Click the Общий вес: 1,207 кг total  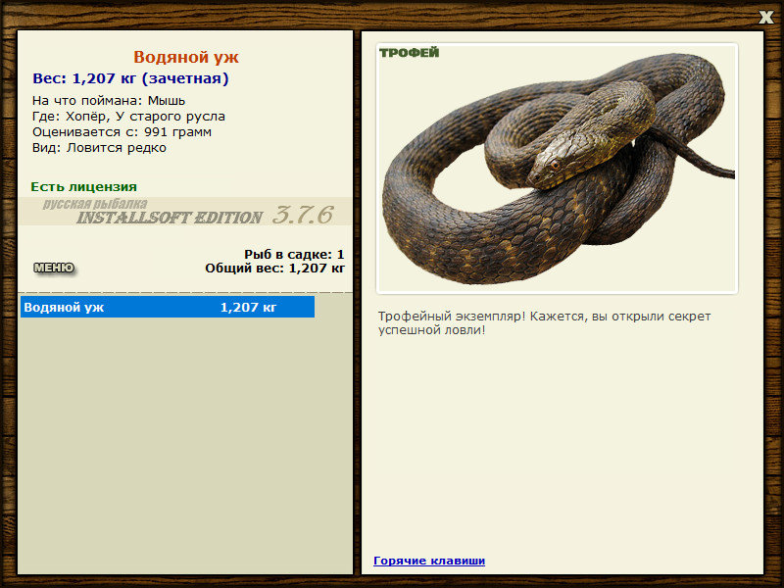click(x=274, y=269)
